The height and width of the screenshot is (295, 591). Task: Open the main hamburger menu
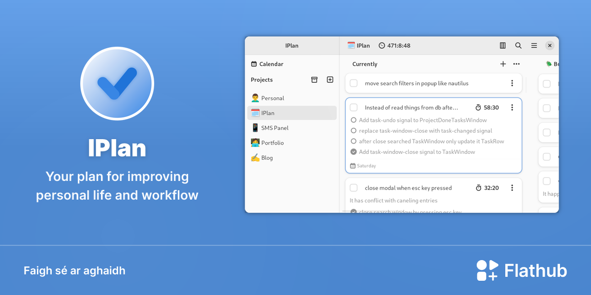(534, 45)
